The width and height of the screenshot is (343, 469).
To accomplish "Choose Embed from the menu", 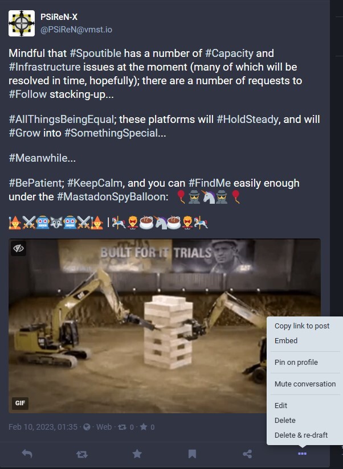I will 286,341.
